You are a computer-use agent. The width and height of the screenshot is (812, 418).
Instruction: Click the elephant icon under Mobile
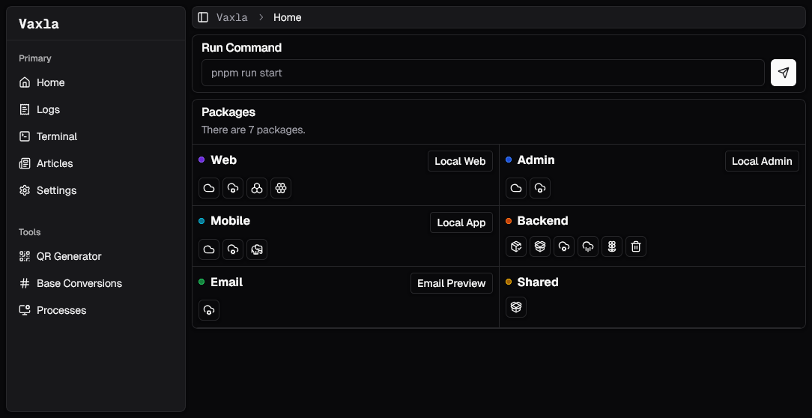point(257,249)
